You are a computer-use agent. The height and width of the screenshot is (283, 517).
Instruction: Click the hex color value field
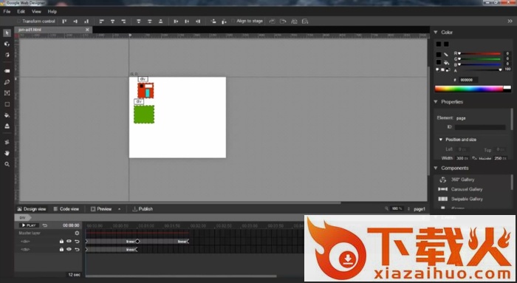click(468, 80)
